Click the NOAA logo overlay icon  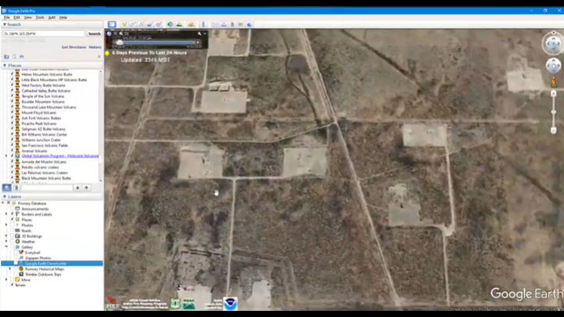coord(230,303)
